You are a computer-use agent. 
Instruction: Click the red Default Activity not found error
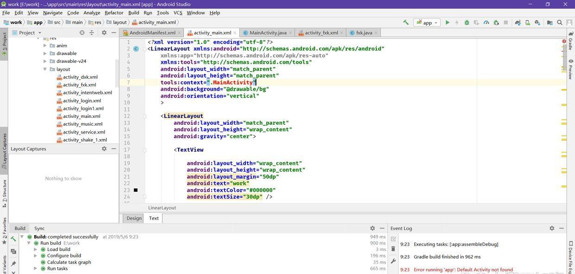pyautogui.click(x=463, y=270)
